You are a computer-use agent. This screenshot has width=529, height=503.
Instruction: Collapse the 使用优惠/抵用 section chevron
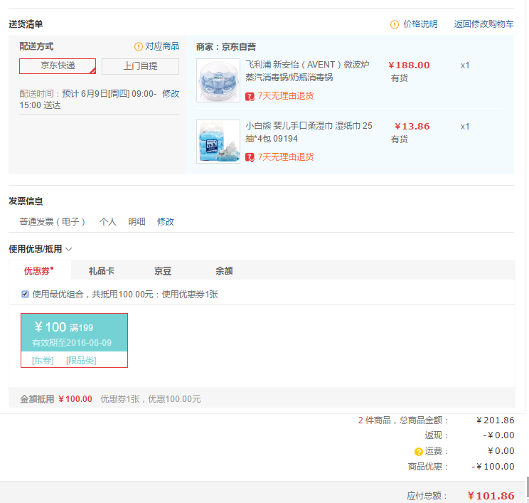coord(69,249)
